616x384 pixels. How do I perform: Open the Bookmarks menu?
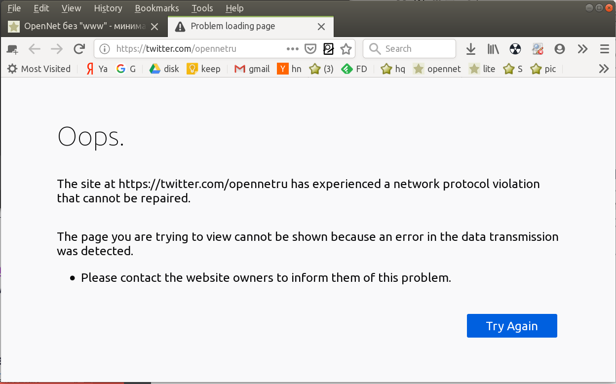coord(156,8)
